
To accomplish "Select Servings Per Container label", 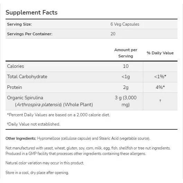I will [x=30, y=34].
